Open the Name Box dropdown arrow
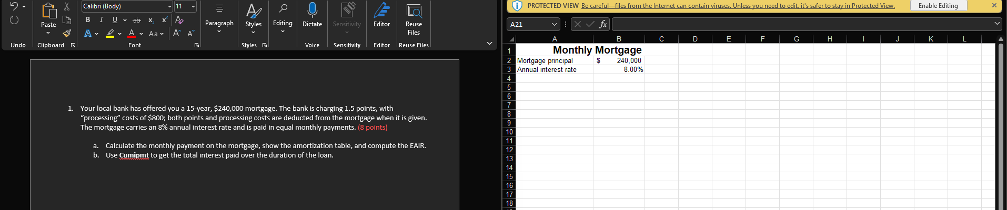 [x=555, y=24]
